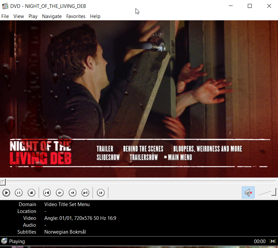The width and height of the screenshot is (278, 248).
Task: Click the DVD disc icon in the status bar
Action: (4, 241)
